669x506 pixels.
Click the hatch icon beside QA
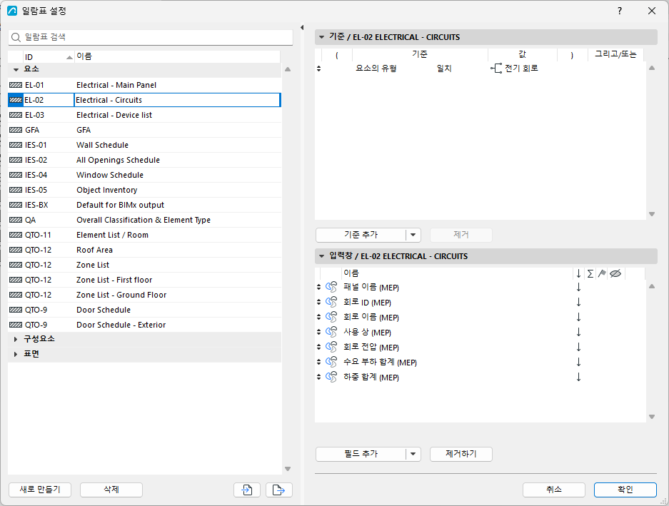pos(16,220)
